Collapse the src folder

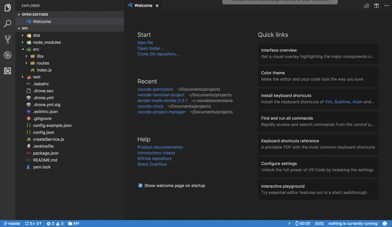pyautogui.click(x=23, y=49)
